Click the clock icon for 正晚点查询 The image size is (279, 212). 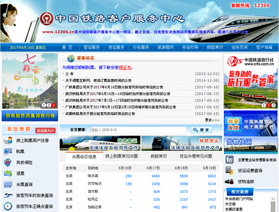click(x=8, y=206)
